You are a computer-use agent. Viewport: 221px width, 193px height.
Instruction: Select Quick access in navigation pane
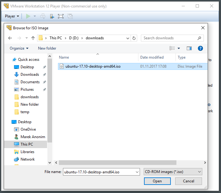(29, 60)
